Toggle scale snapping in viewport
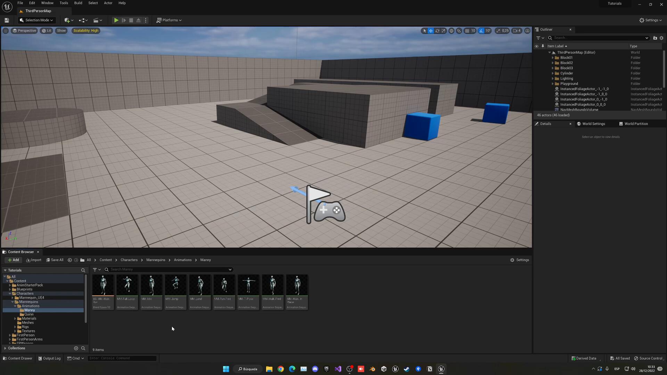The width and height of the screenshot is (667, 375). click(x=499, y=31)
